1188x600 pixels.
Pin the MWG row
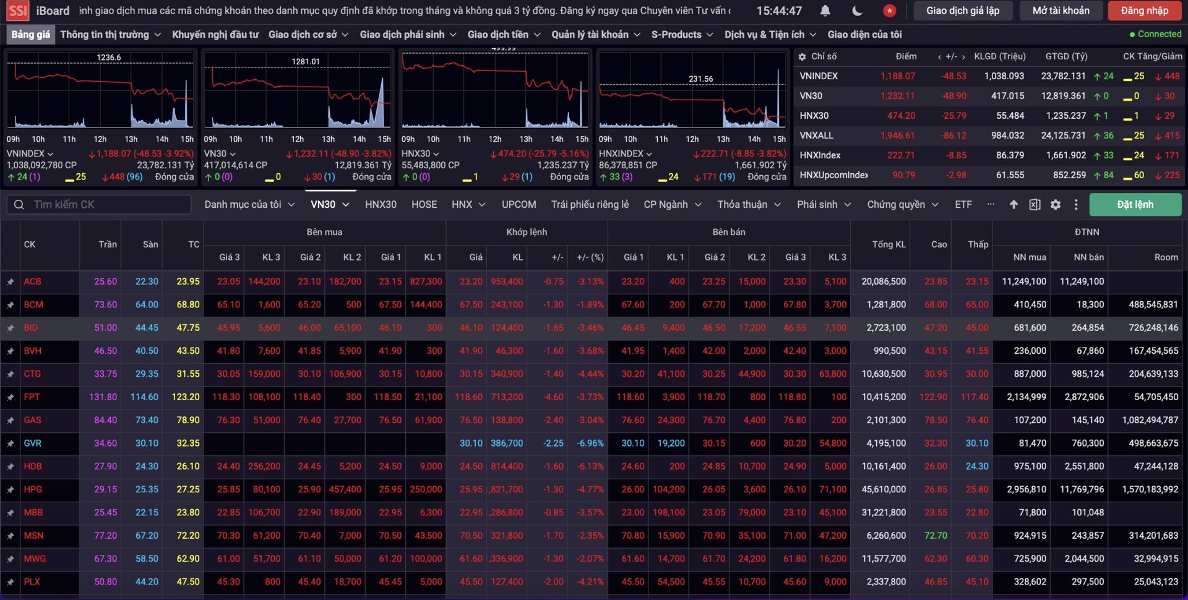pos(11,559)
